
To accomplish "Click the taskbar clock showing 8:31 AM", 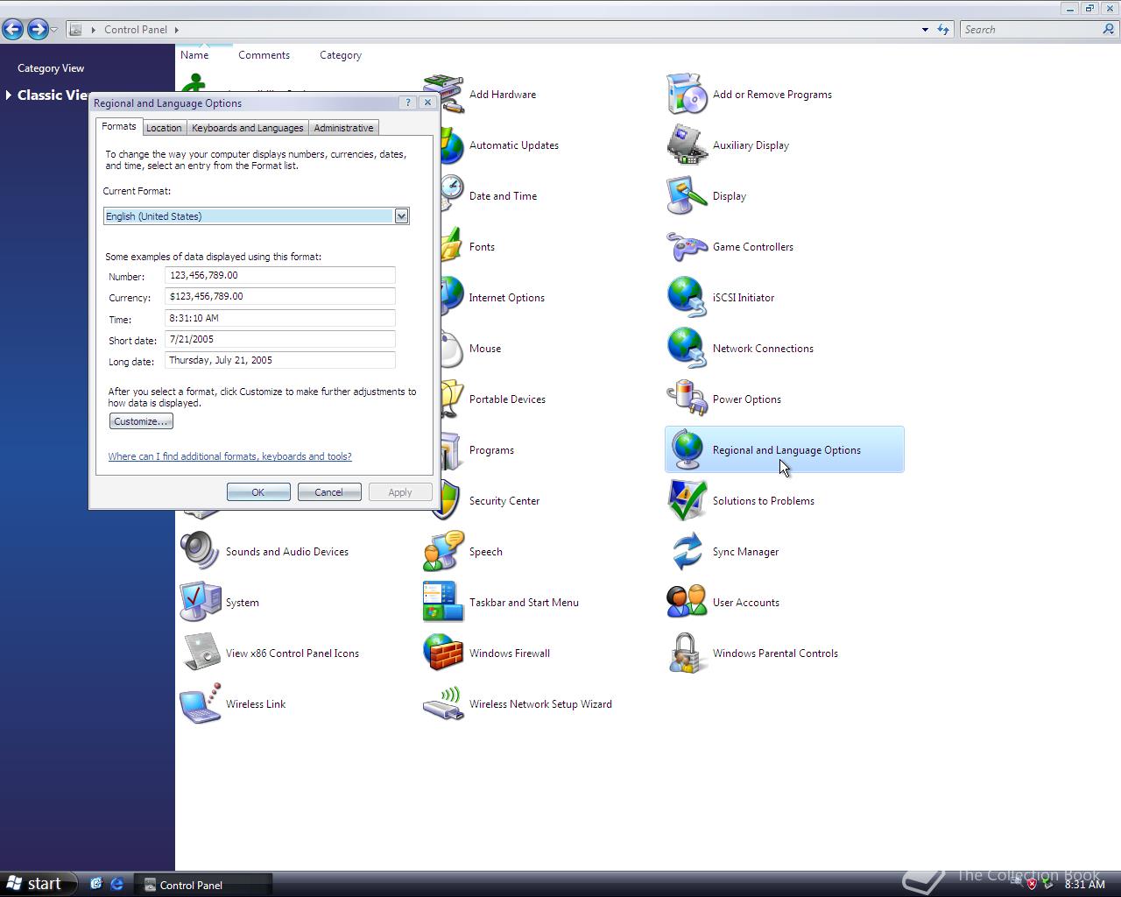I will pos(1084,885).
